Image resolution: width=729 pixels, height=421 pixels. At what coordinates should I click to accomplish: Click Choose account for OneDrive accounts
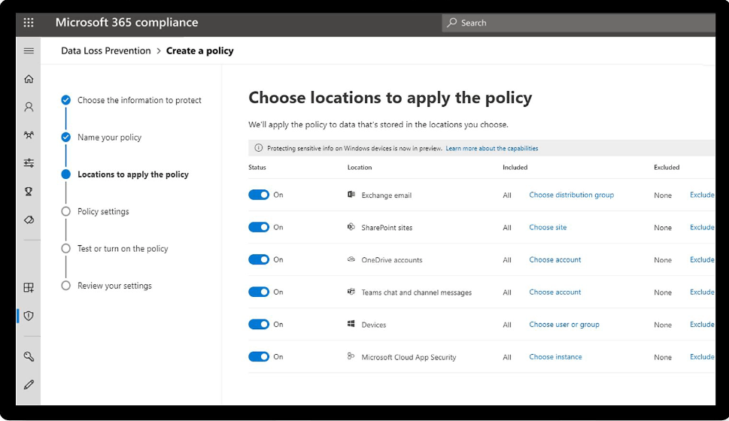tap(555, 259)
